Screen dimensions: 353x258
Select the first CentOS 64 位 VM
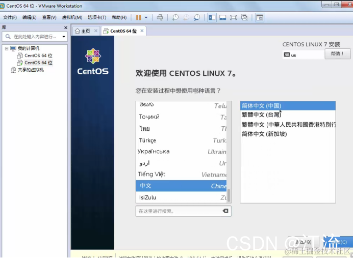pyautogui.click(x=38, y=55)
